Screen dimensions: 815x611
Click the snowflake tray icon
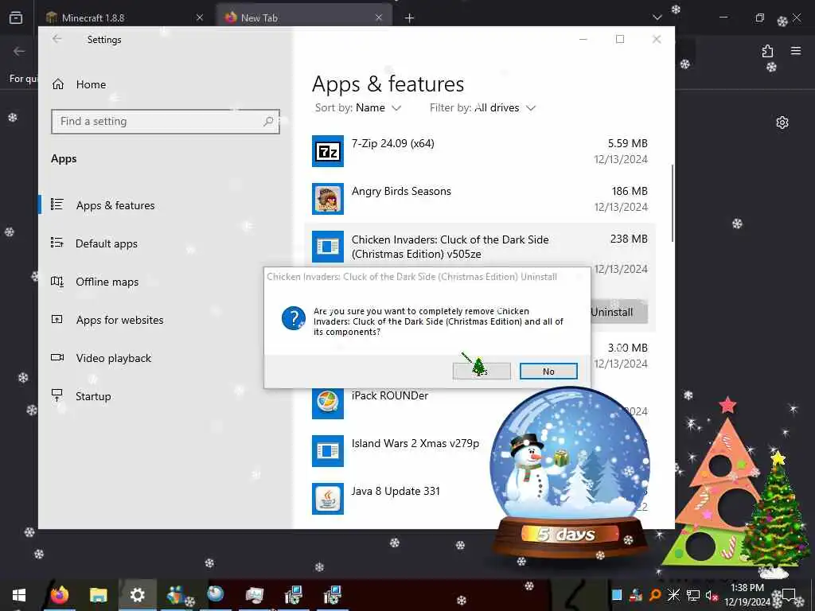coord(673,595)
